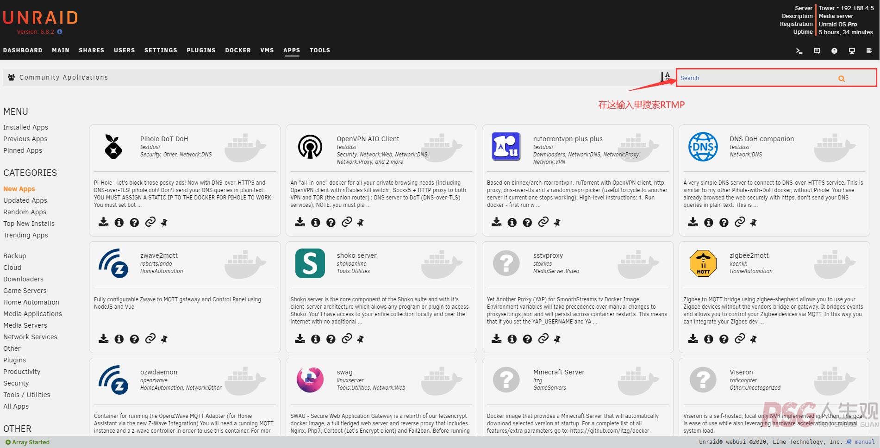
Task: Click the shoko server app logo
Action: [310, 263]
